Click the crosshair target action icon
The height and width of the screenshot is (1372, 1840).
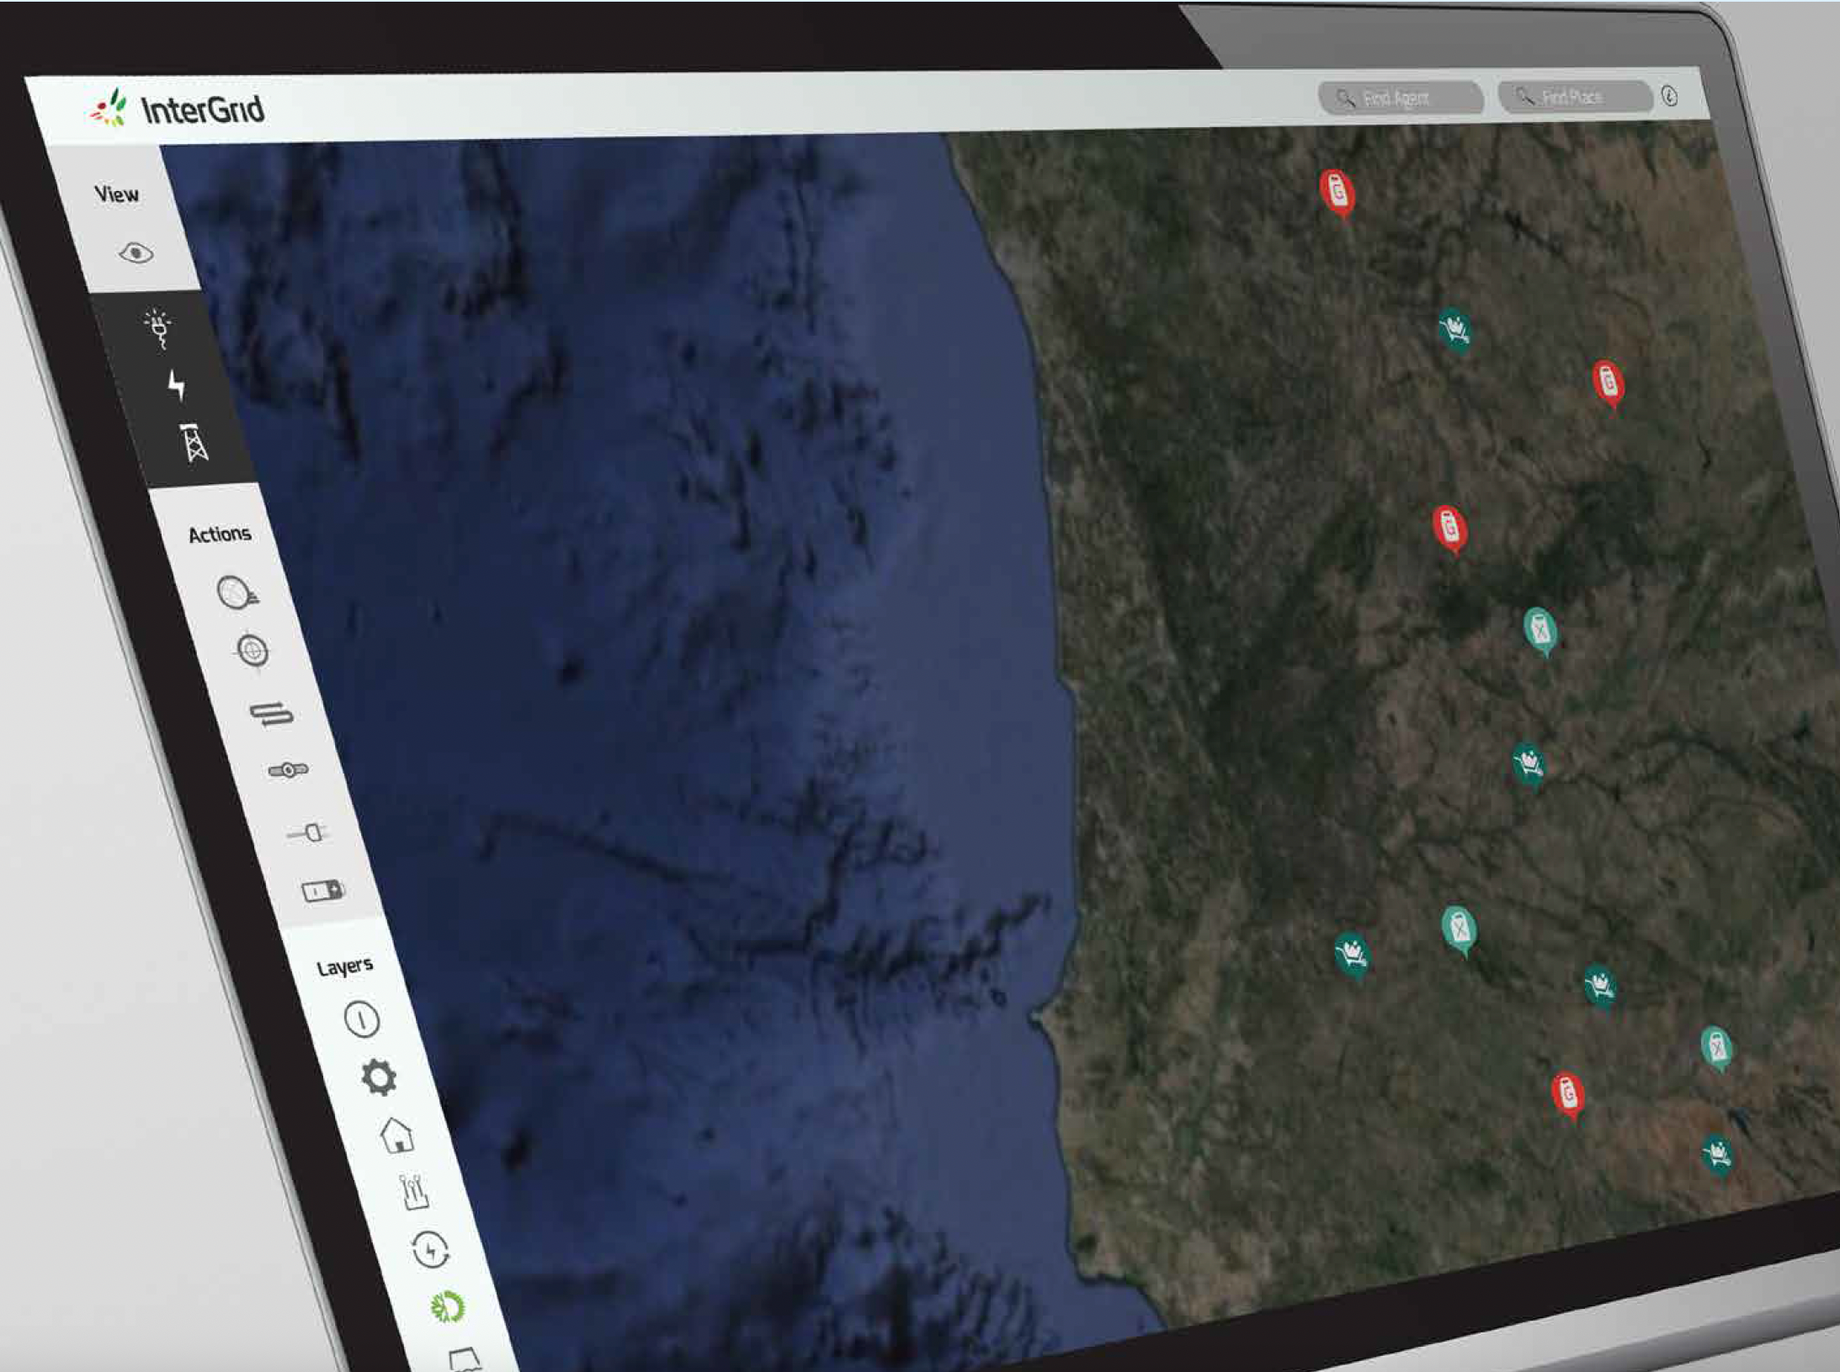[253, 651]
